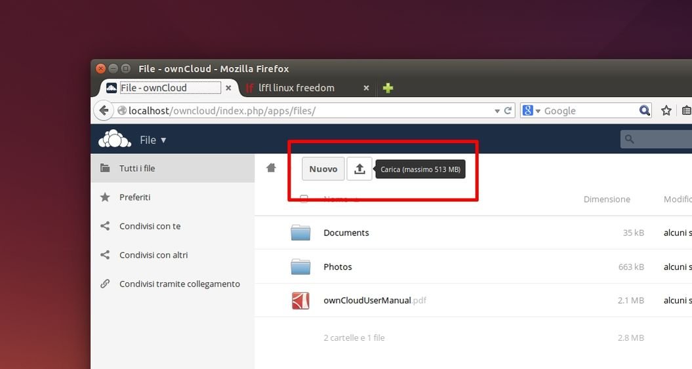Click the ownCloud search field
This screenshot has width=692, height=369.
(657, 140)
